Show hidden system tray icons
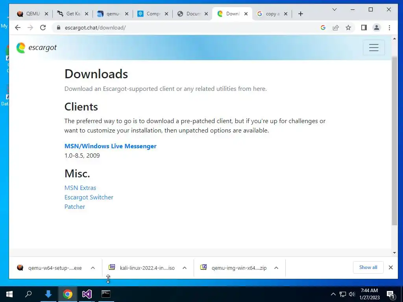Image resolution: width=403 pixels, height=302 pixels. pos(333,294)
